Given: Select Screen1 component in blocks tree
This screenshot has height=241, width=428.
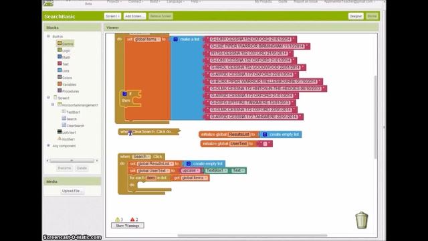Looking at the screenshot, I should pyautogui.click(x=62, y=98).
